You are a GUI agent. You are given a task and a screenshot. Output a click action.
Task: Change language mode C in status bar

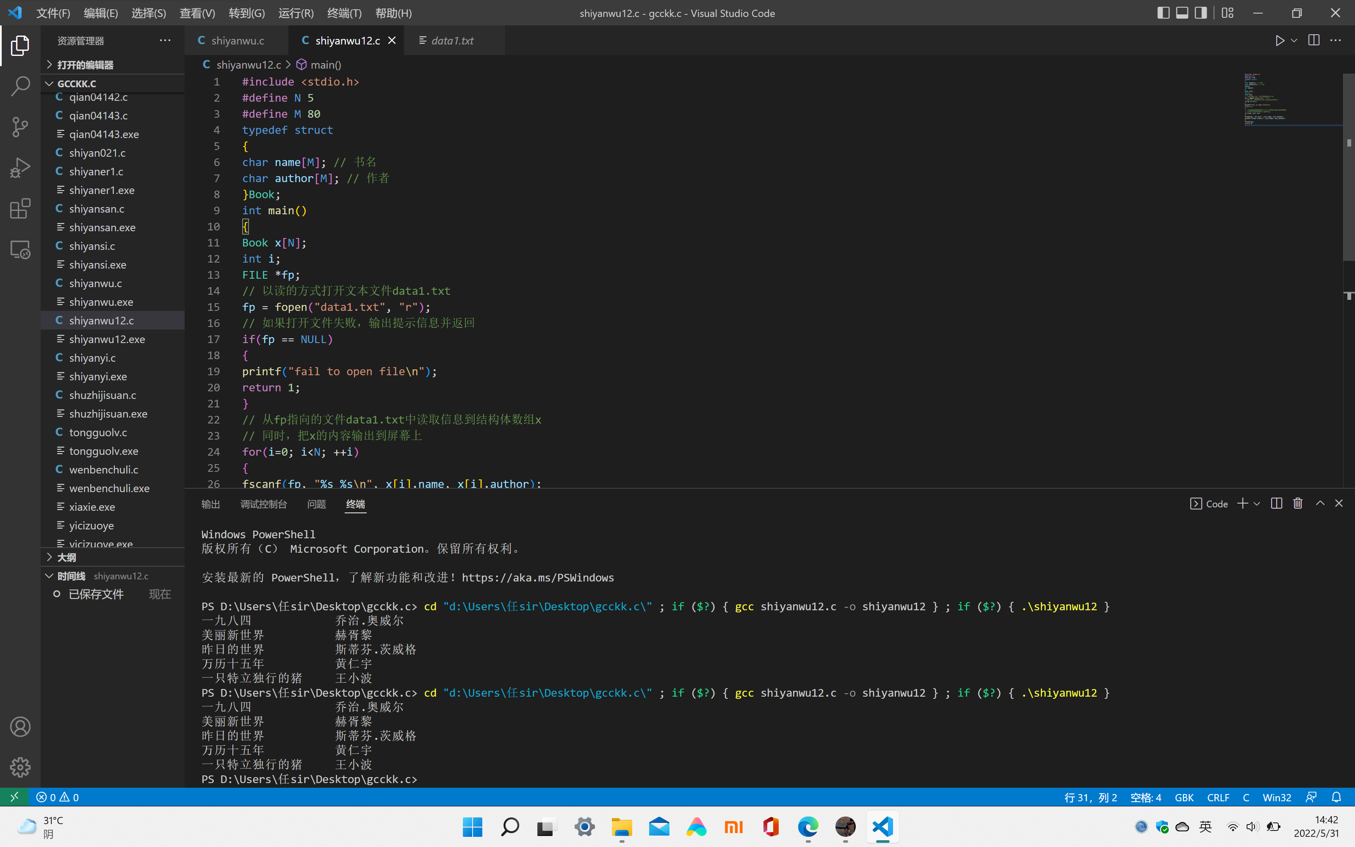(1246, 797)
